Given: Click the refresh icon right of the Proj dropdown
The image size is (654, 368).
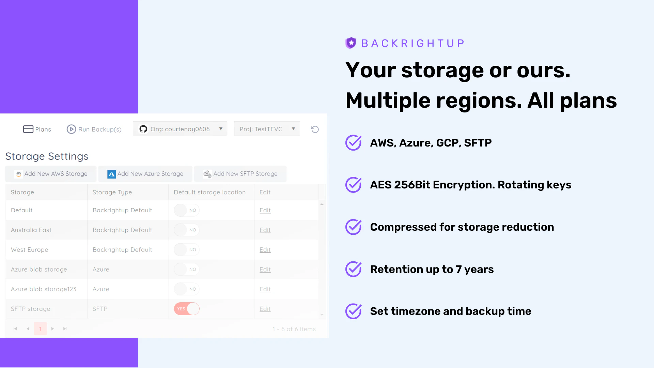Looking at the screenshot, I should point(314,129).
